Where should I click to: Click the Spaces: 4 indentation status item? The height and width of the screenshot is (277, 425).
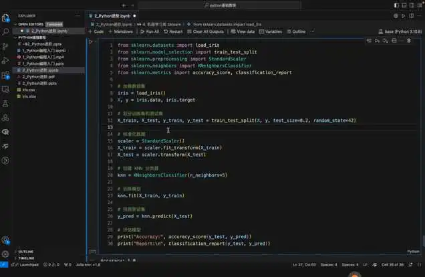coord(327,264)
